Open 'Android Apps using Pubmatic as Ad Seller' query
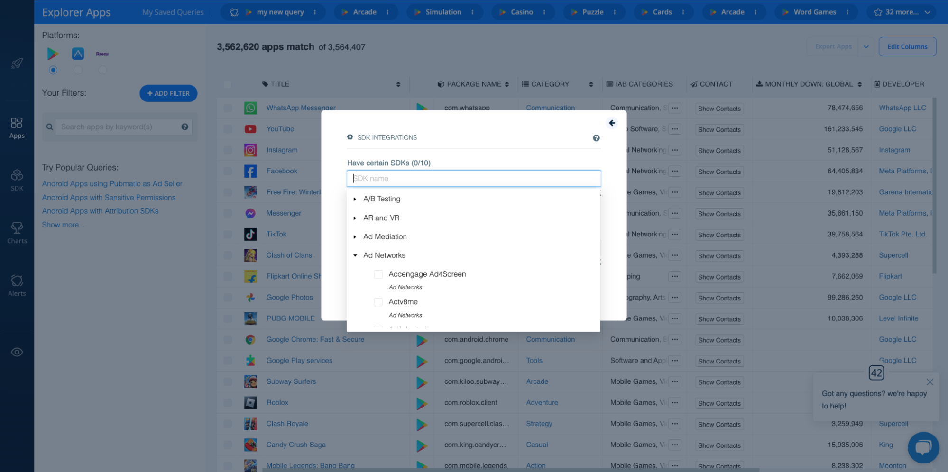The height and width of the screenshot is (472, 948). click(112, 184)
